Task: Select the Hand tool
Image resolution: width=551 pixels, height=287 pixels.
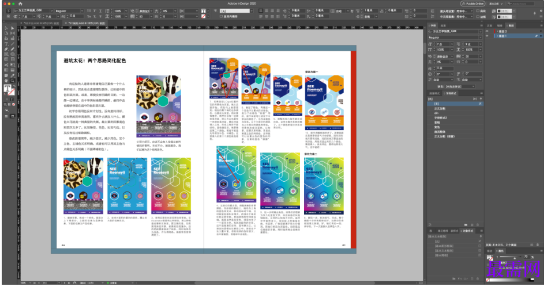Action: click(6, 80)
